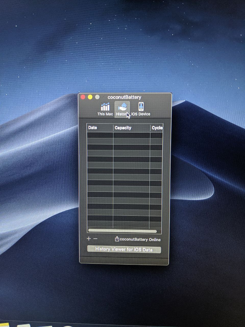Open the This Mac tab
245x327 pixels.
(x=105, y=109)
